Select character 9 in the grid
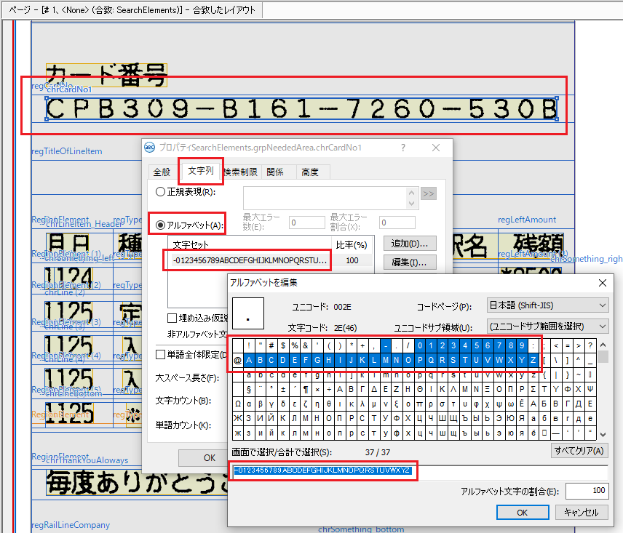Screen dimensions: 623x533 (x=522, y=345)
